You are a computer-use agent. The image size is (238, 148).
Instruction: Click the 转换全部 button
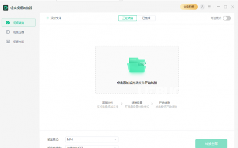coord(211,144)
